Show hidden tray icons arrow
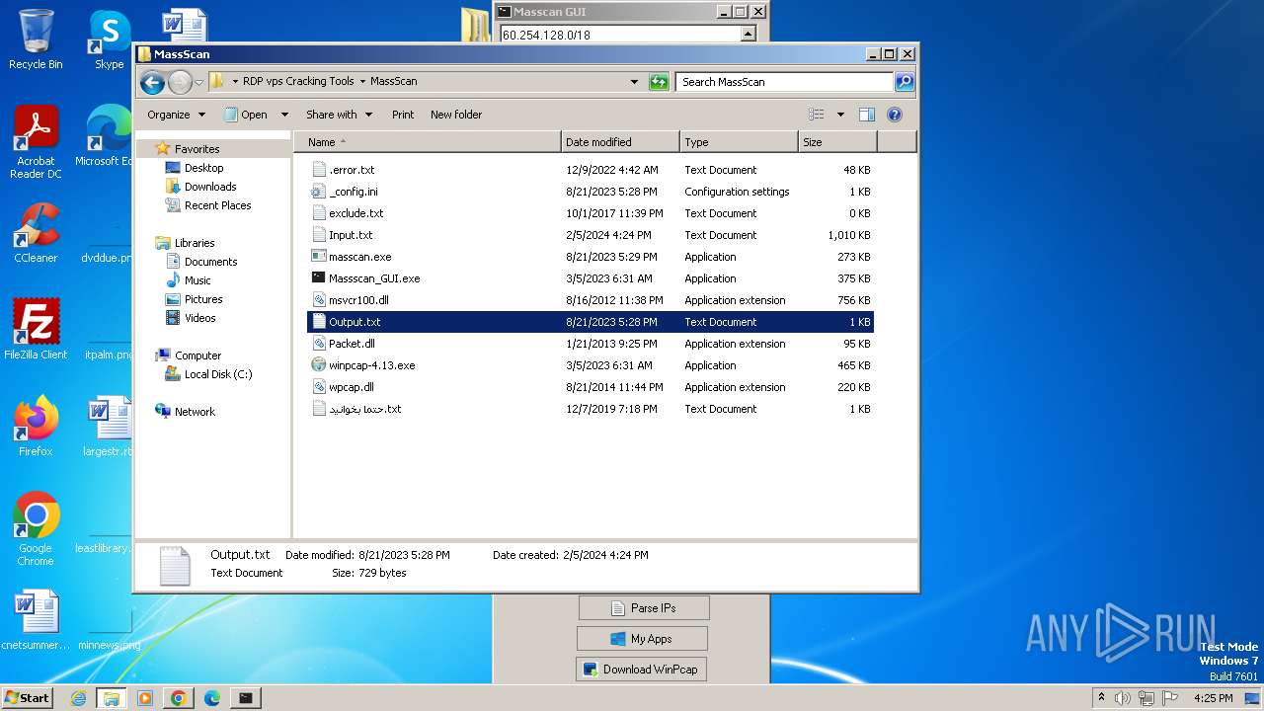The image size is (1264, 711). [x=1101, y=698]
